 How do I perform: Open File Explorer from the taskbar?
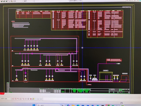[73, 105]
